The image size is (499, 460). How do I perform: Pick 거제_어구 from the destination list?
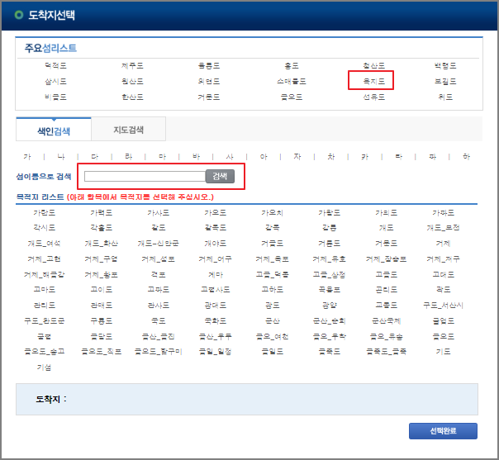pyautogui.click(x=216, y=259)
